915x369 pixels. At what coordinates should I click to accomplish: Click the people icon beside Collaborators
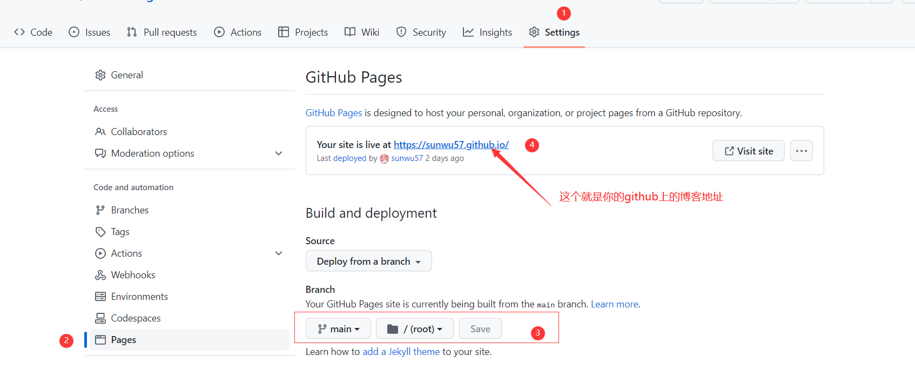100,132
